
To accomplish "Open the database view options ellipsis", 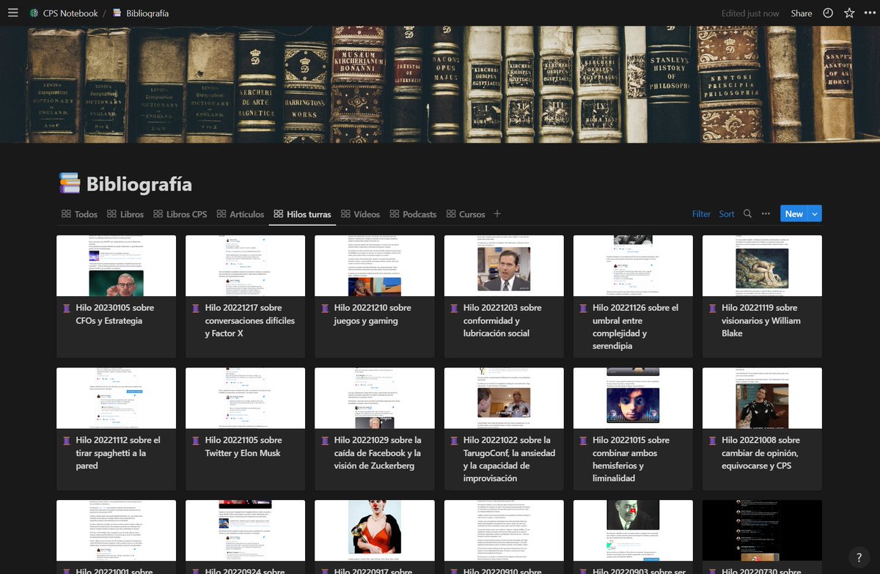I will [766, 214].
